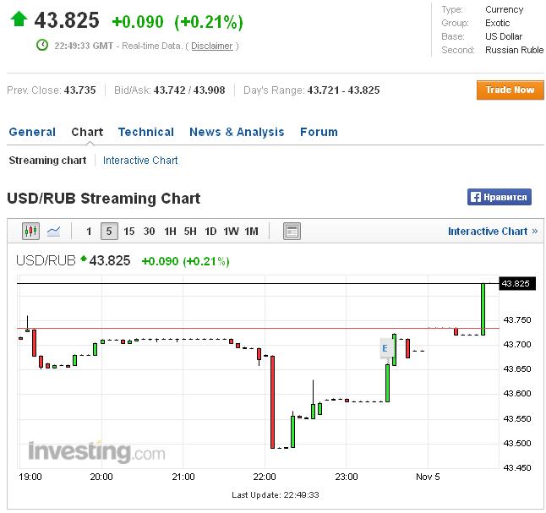This screenshot has height=513, width=546.
Task: Click the Trade Now button
Action: 511,90
